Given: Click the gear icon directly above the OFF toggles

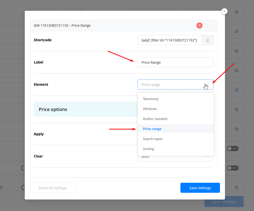Looking at the screenshot, I should (236, 129).
